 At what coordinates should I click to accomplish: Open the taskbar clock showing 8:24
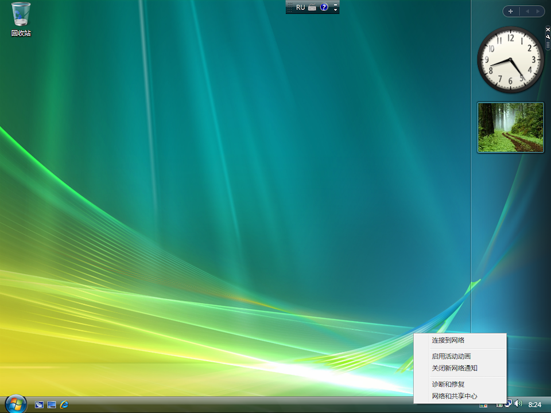click(535, 405)
